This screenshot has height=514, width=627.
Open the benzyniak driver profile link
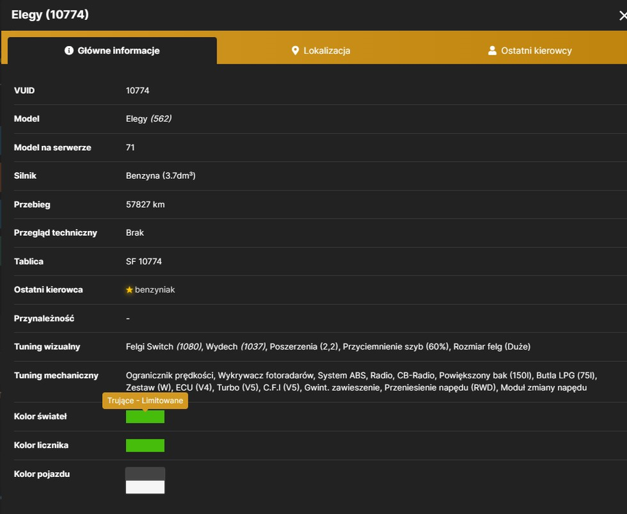(155, 290)
